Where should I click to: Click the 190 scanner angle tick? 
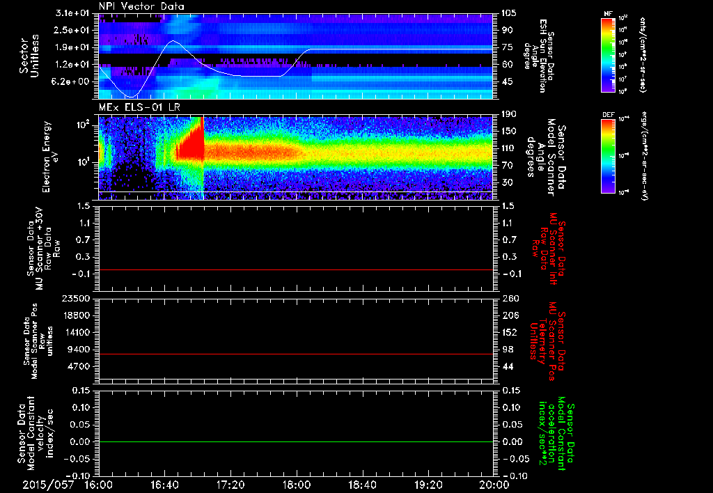pos(508,114)
